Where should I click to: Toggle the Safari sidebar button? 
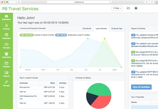tap(19, 2)
